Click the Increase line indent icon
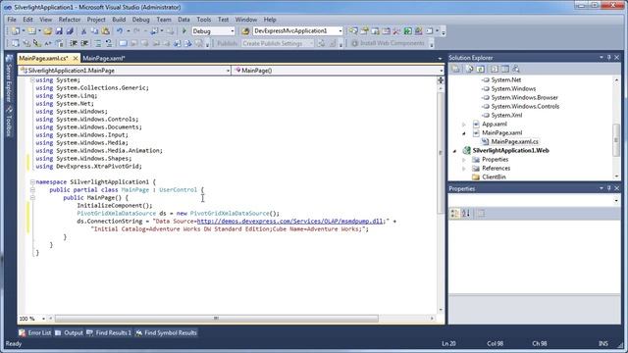The image size is (628, 353). coord(84,43)
